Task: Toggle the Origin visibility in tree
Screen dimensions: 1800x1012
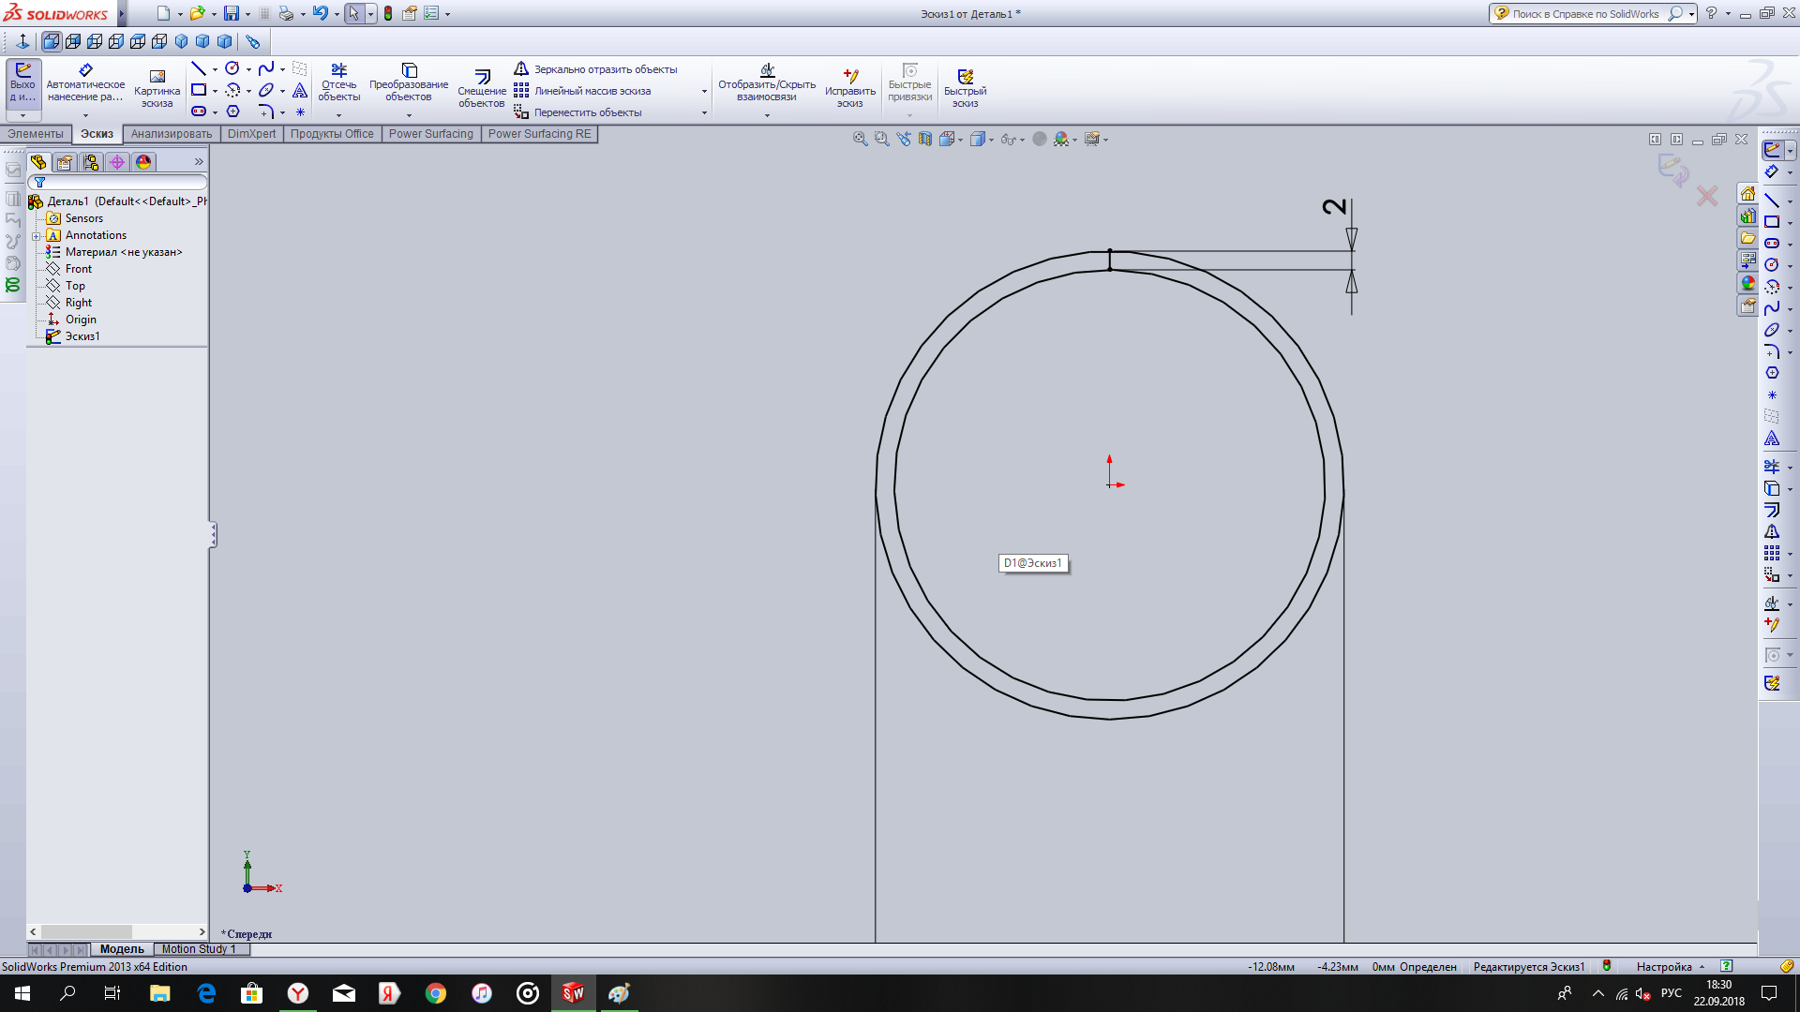Action: tap(79, 319)
